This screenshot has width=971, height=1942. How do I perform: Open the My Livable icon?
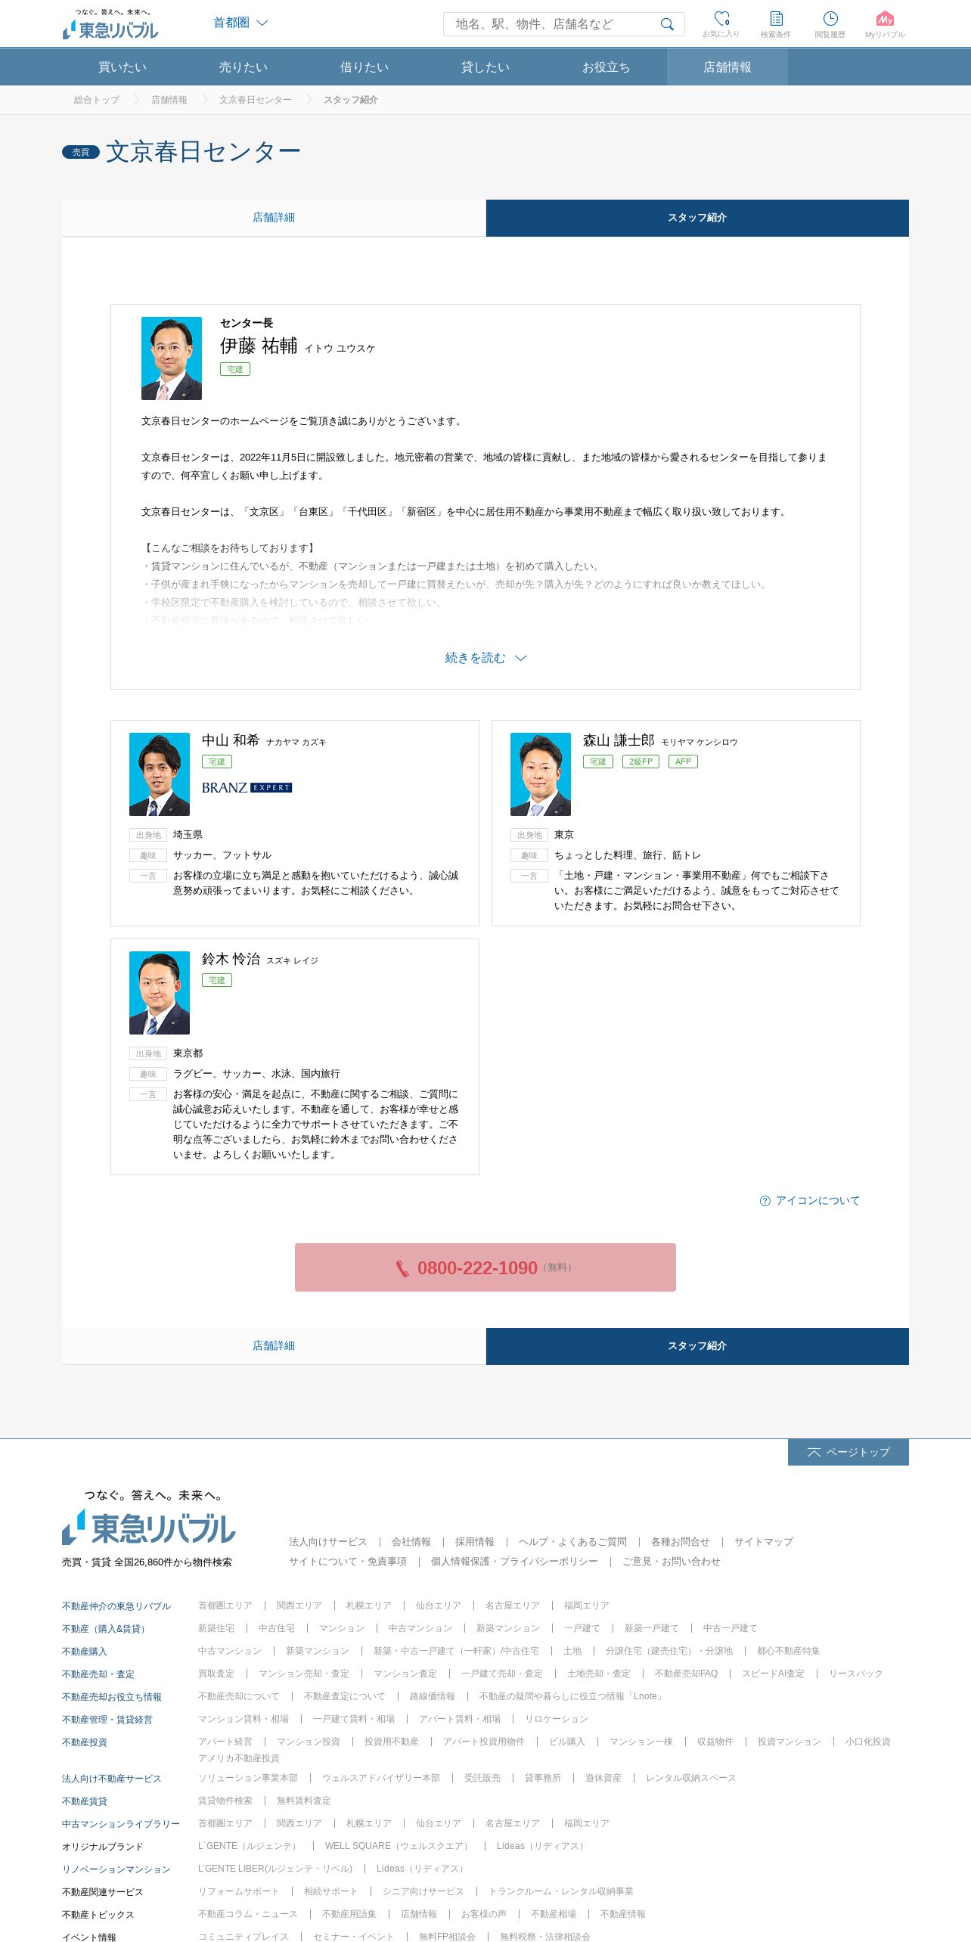point(885,23)
